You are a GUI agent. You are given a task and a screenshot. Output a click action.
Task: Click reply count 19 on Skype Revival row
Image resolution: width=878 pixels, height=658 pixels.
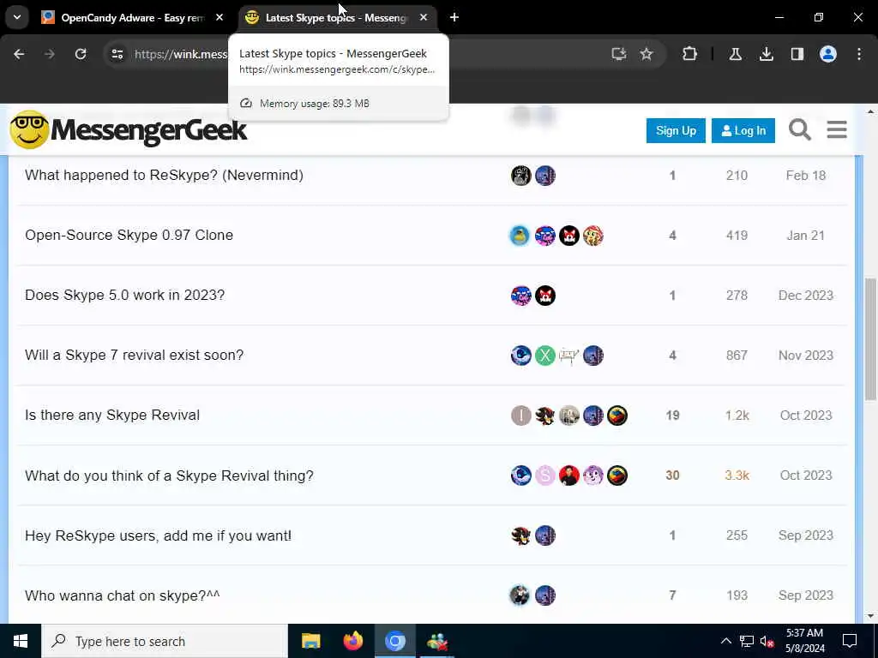pyautogui.click(x=672, y=416)
